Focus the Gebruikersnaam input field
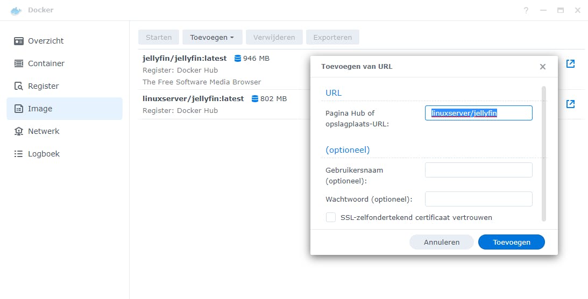The width and height of the screenshot is (588, 299). 478,170
